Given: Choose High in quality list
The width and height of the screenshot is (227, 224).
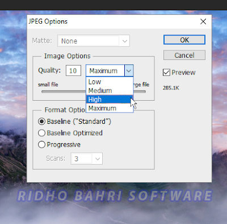Looking at the screenshot, I should coord(110,100).
